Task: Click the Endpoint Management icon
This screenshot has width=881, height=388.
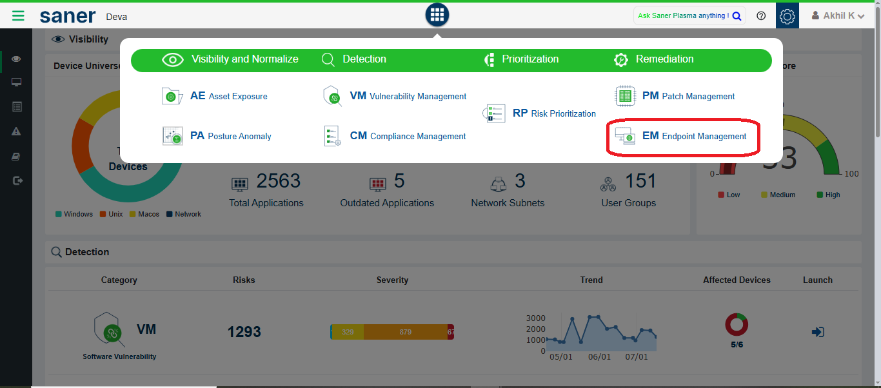Action: point(625,136)
